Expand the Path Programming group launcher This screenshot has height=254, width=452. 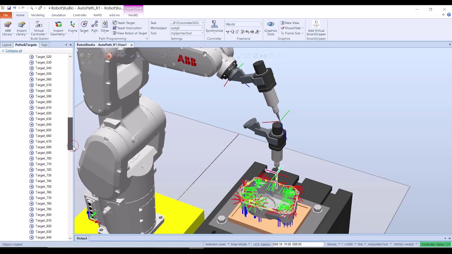point(147,39)
